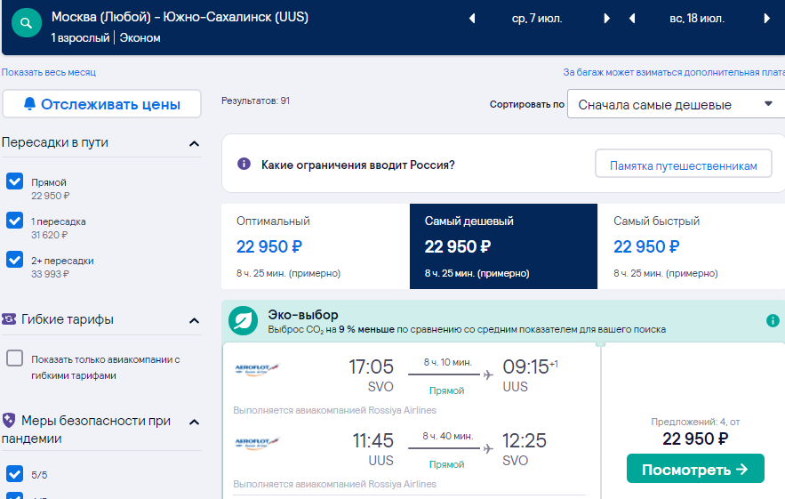The height and width of the screenshot is (499, 785).
Task: Collapse the Гибкие тарифы section
Action: 194,320
